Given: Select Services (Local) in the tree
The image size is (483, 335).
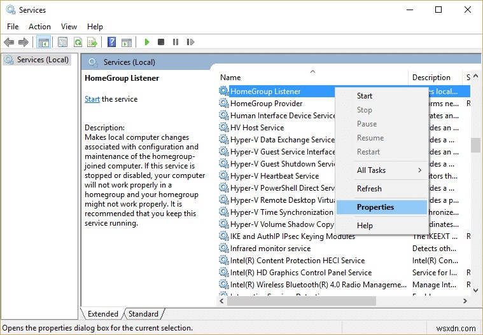Looking at the screenshot, I should click(43, 60).
